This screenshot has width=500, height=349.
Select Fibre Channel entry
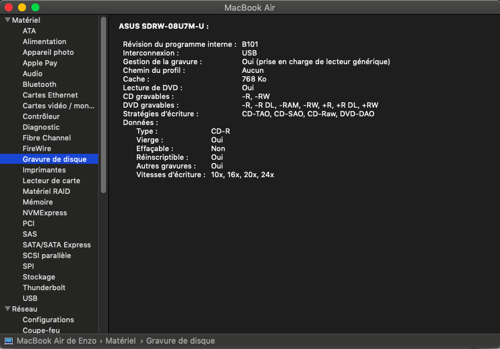[47, 138]
